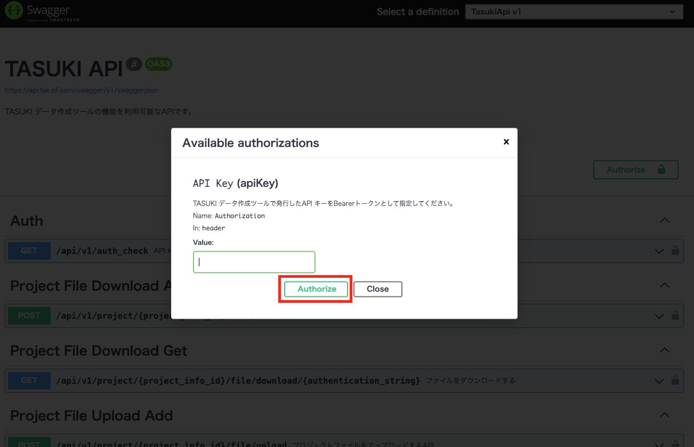Click the lock icon on auth_check row
Screen dimensions: 694x447
[675, 251]
